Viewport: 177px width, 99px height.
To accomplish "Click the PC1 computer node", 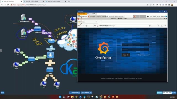I will (x=17, y=51).
